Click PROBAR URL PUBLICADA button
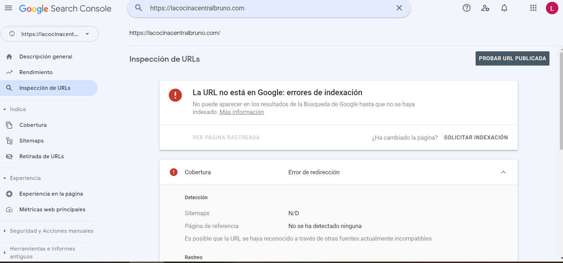This screenshot has width=563, height=263. tap(512, 58)
